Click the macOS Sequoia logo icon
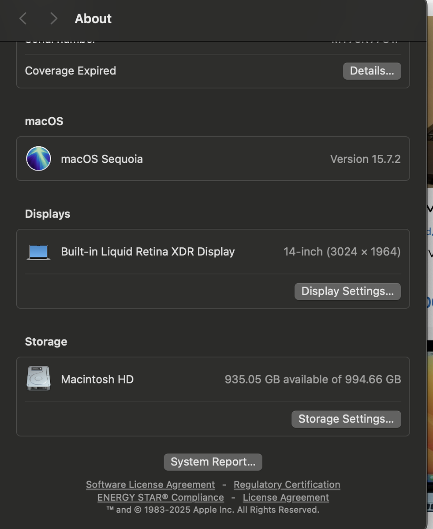The width and height of the screenshot is (433, 529). click(38, 159)
